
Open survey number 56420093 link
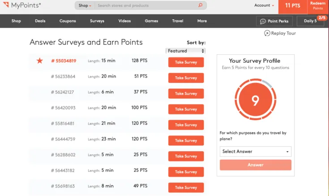click(x=63, y=108)
